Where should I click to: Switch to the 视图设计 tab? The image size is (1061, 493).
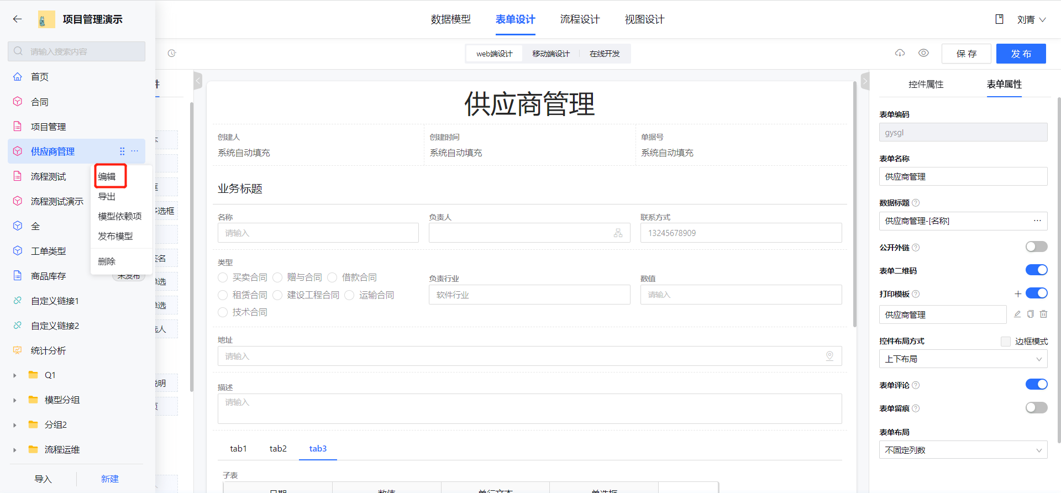tap(644, 19)
